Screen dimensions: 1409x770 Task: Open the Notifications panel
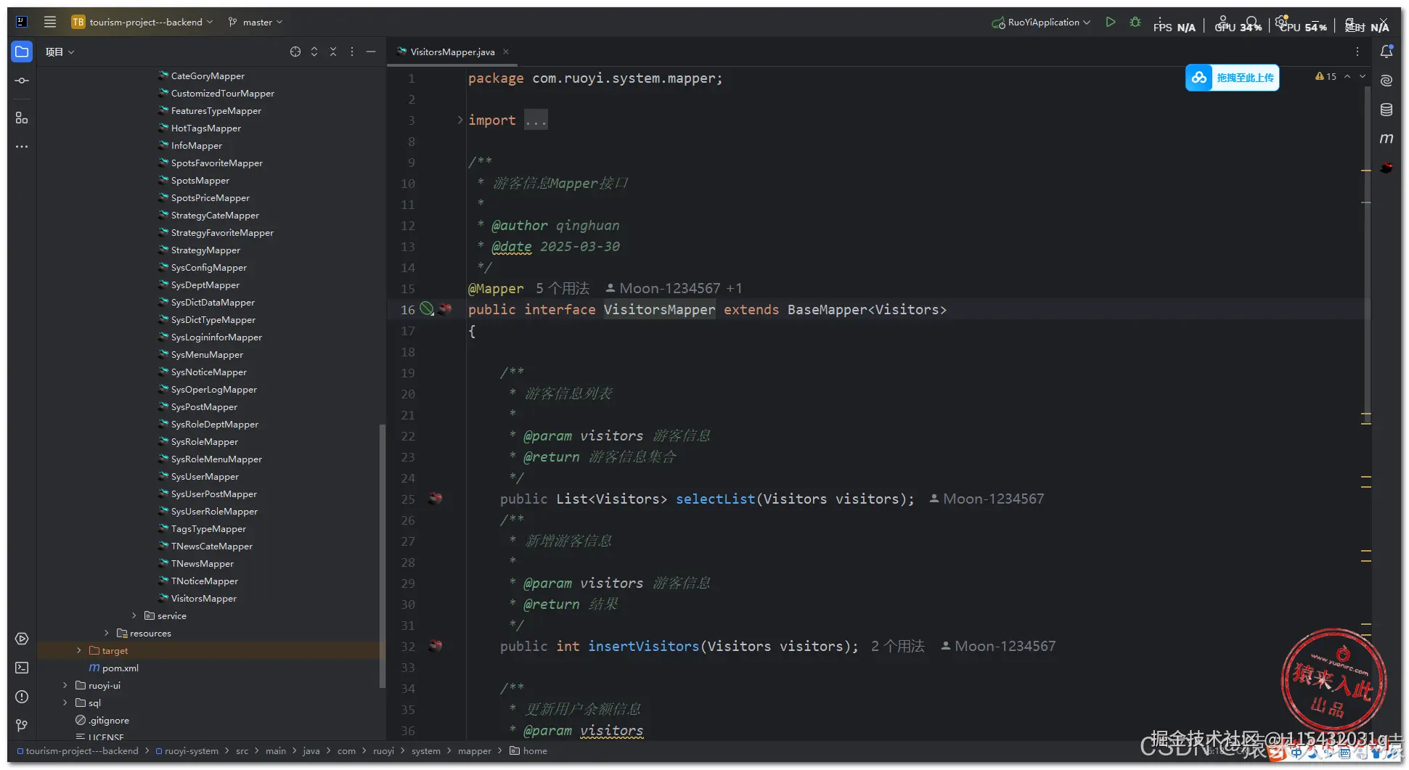point(1386,52)
